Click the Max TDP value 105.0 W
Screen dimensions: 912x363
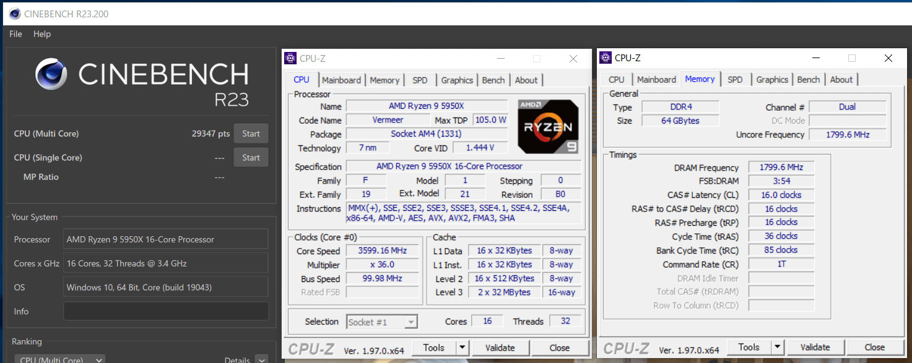click(490, 120)
